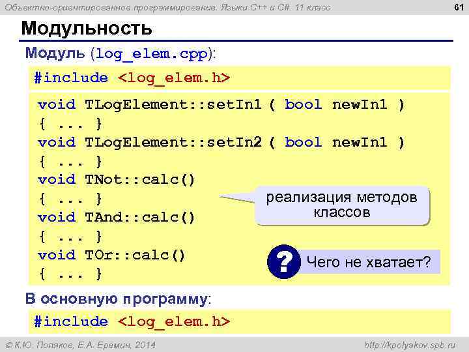Viewport: 469px width, 352px height.
Task: Click the 'Чего не хватает?' label
Action: point(369,262)
